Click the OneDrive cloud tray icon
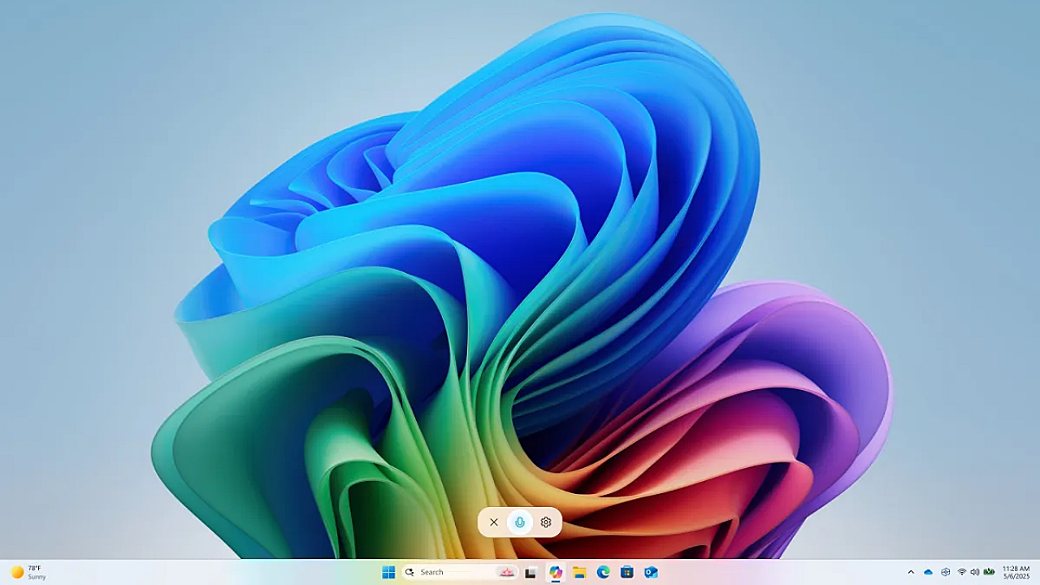 (928, 572)
